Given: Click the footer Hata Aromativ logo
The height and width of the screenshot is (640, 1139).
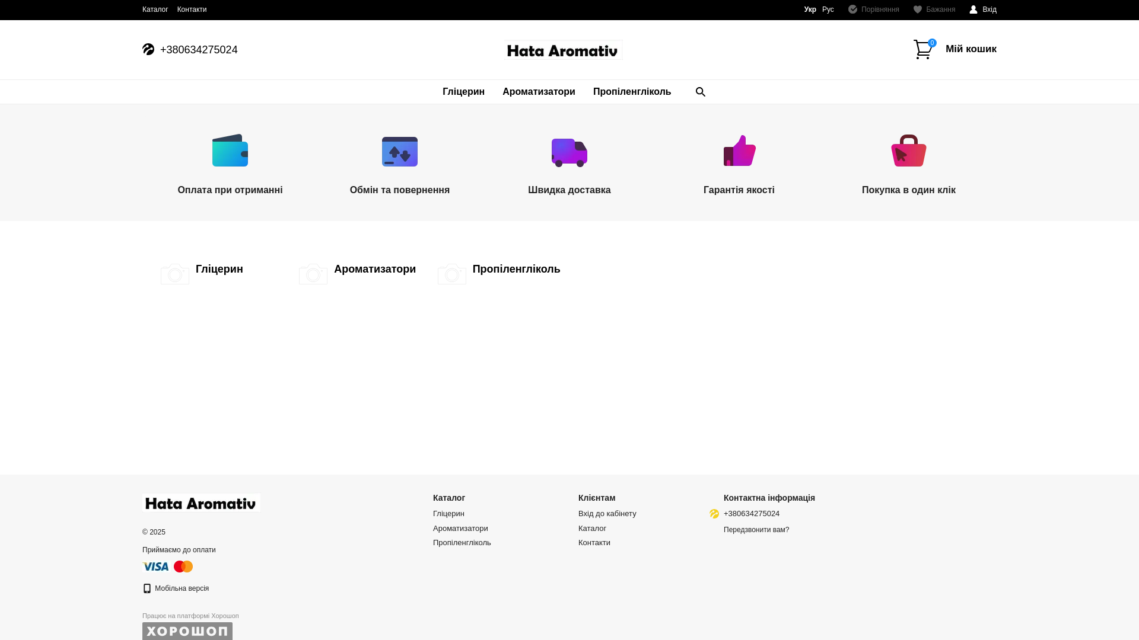Looking at the screenshot, I should [x=201, y=503].
